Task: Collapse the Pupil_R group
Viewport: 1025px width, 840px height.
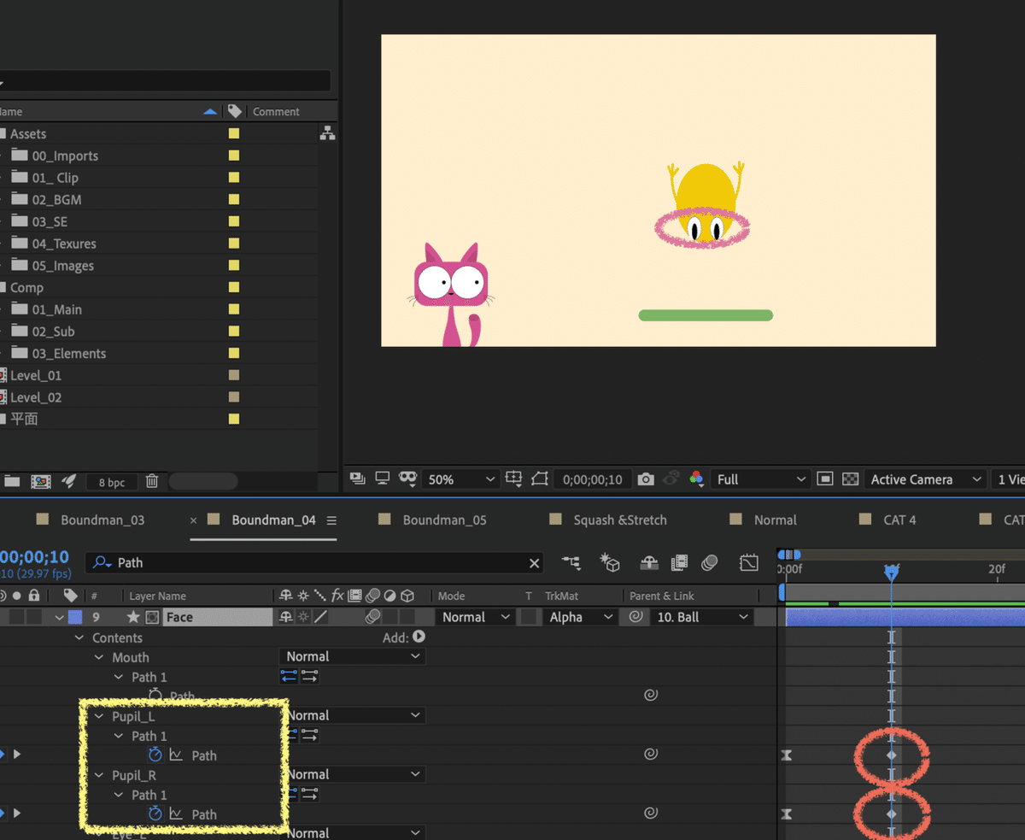Action: (x=99, y=776)
